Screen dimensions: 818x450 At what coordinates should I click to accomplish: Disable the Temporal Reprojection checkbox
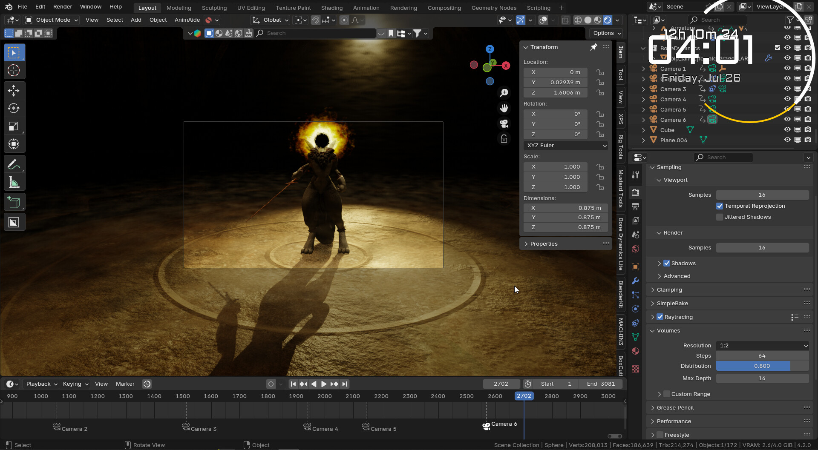(720, 206)
